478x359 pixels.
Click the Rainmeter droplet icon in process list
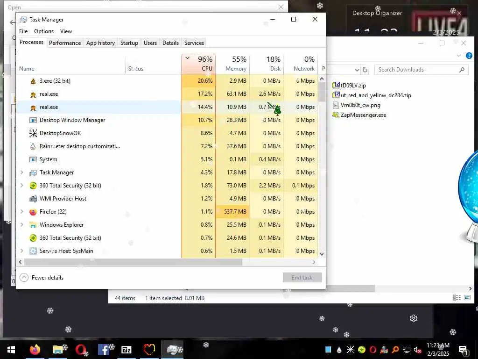(33, 146)
